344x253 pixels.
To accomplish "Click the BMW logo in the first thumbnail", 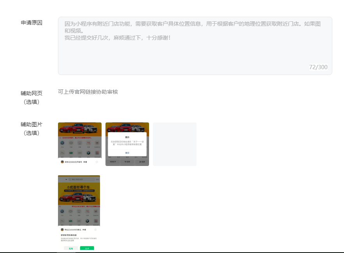I will (x=88, y=153).
